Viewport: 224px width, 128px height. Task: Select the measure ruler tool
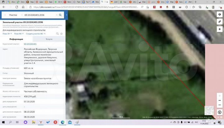(220, 21)
